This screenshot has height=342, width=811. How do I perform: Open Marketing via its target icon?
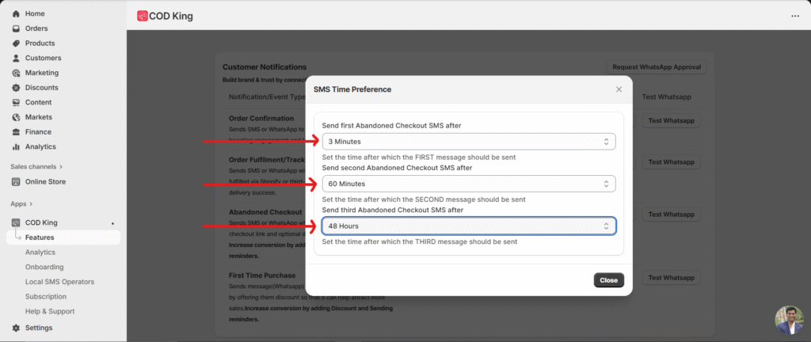[x=17, y=73]
